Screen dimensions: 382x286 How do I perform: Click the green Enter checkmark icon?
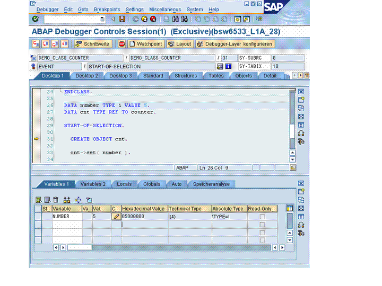(36, 19)
